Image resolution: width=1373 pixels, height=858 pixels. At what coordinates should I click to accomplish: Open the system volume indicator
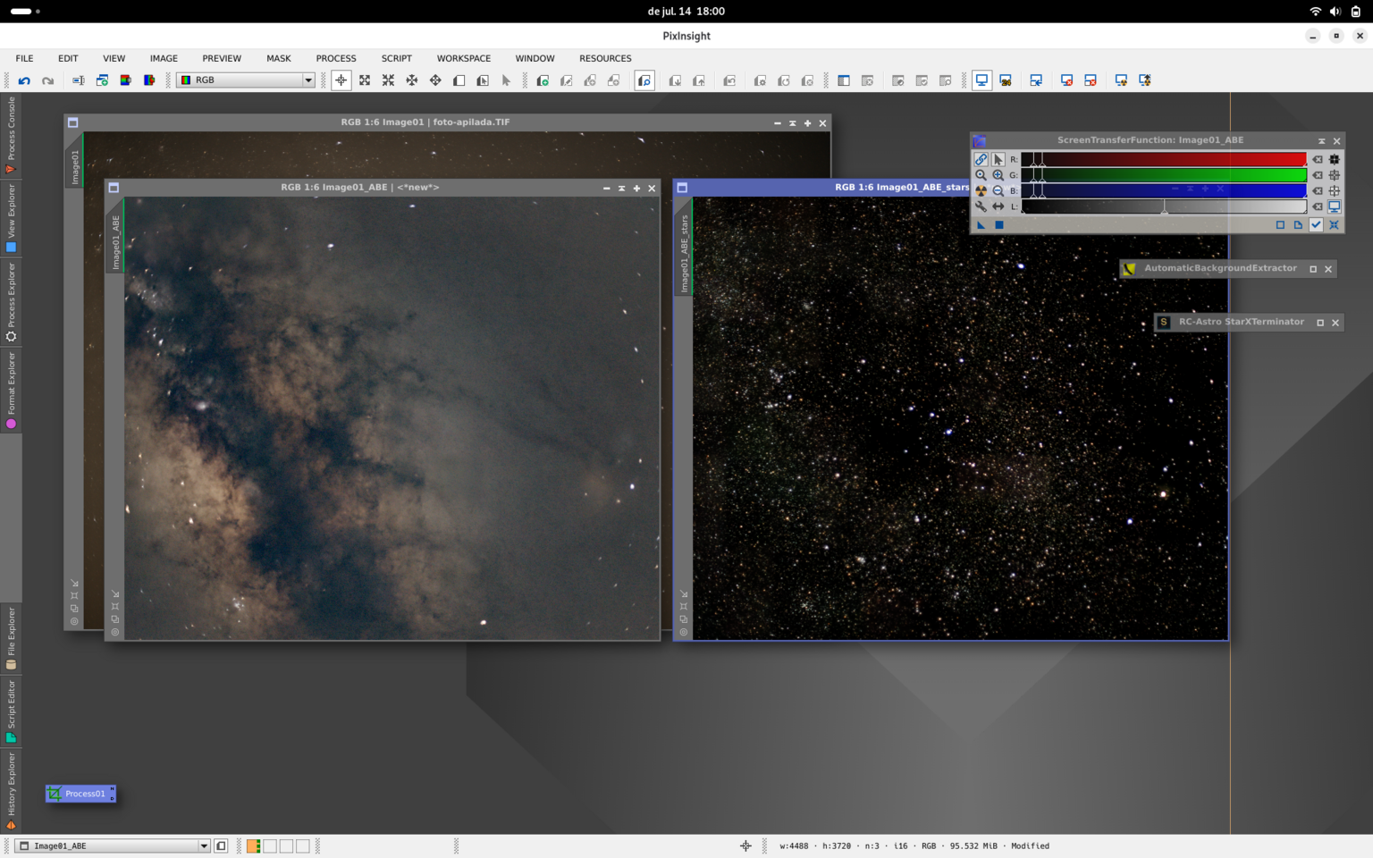1335,12
